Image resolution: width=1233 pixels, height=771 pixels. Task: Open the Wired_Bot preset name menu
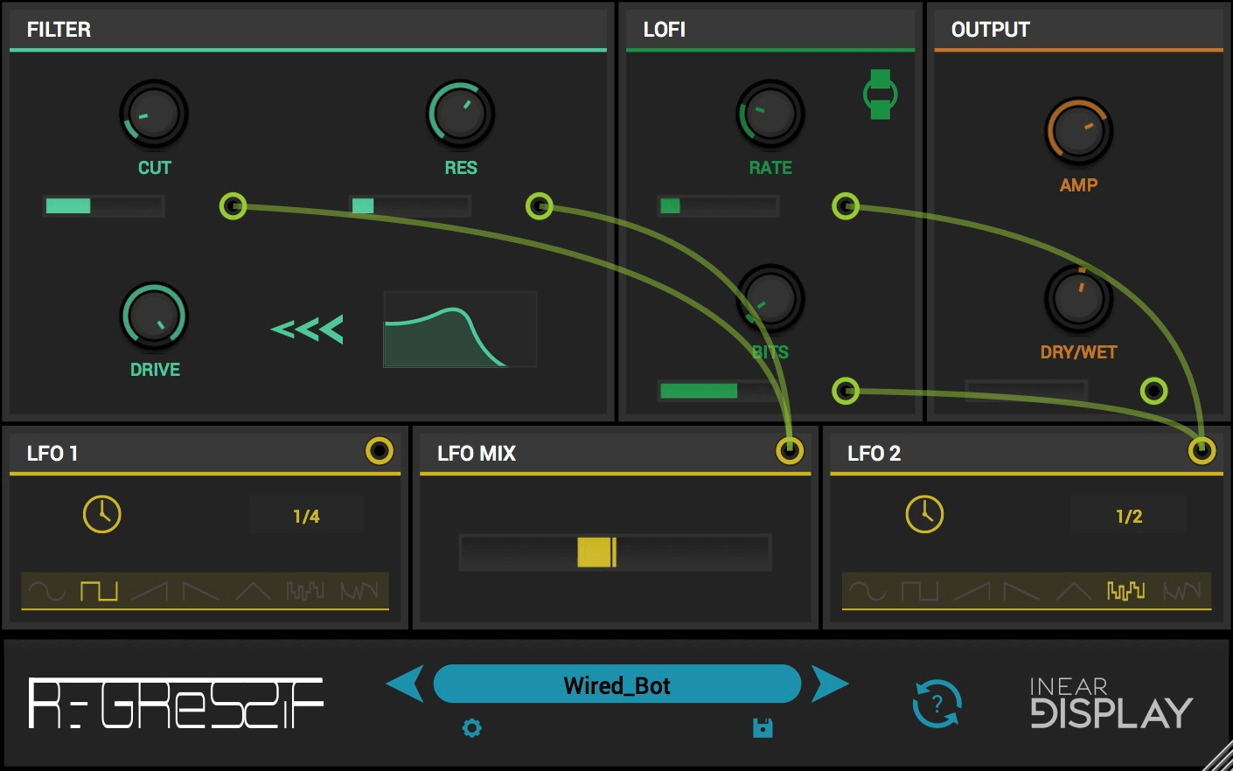coord(616,684)
